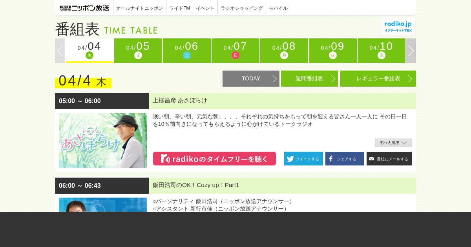The width and height of the screenshot is (471, 247).
Task: Select the 04/10 Wednesday date tab
Action: tap(382, 51)
